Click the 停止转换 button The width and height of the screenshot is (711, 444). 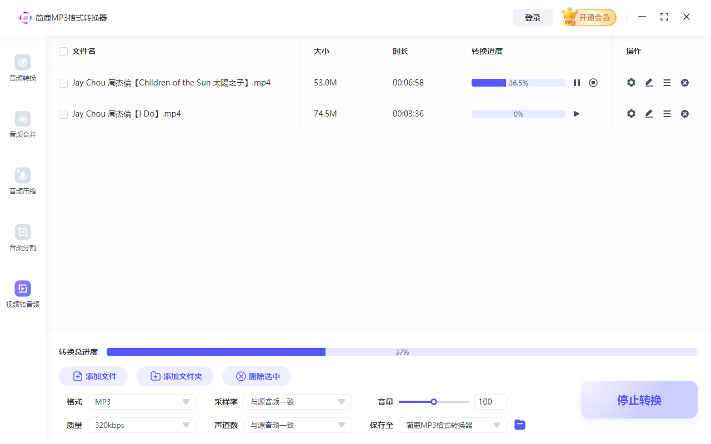point(639,400)
